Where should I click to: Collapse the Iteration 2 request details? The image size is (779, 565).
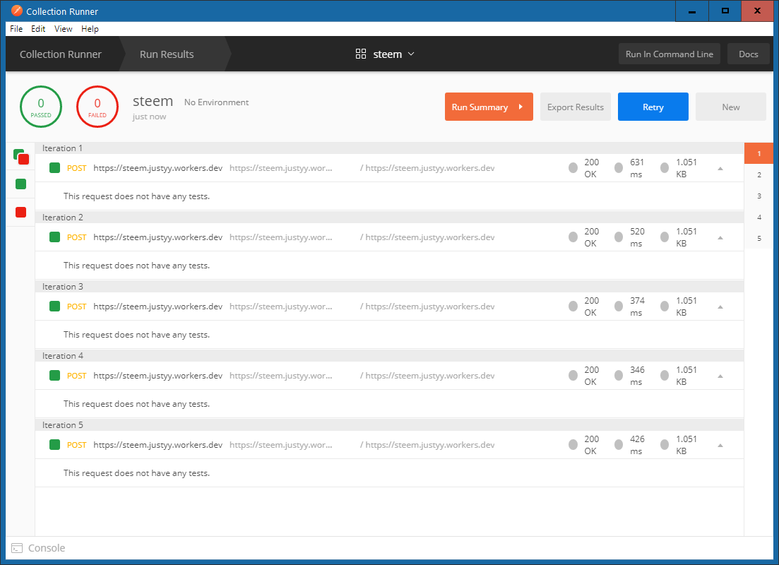720,237
